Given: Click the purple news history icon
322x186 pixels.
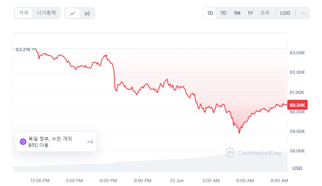Looking at the screenshot, I should (x=23, y=142).
